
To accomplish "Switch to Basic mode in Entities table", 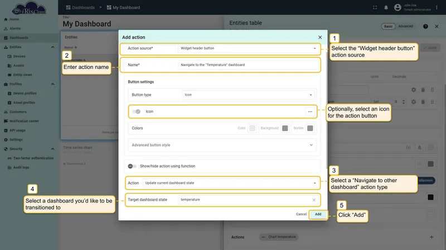I will pos(388,26).
